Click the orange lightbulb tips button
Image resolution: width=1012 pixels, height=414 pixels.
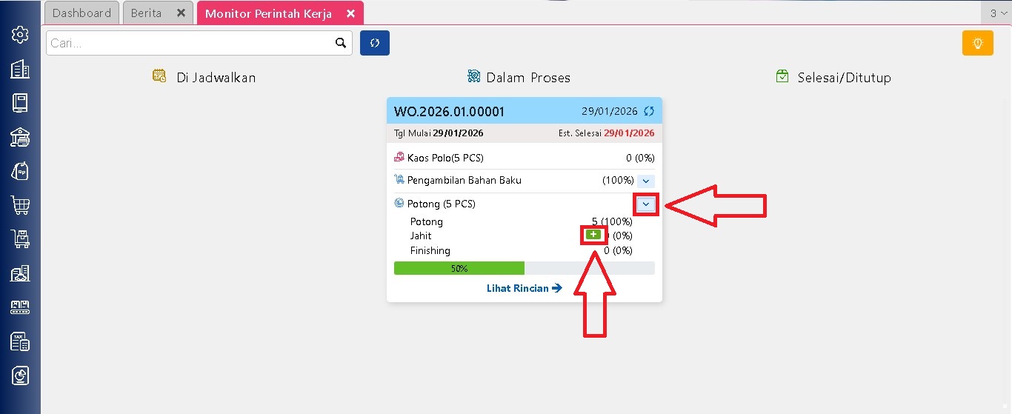coord(977,43)
